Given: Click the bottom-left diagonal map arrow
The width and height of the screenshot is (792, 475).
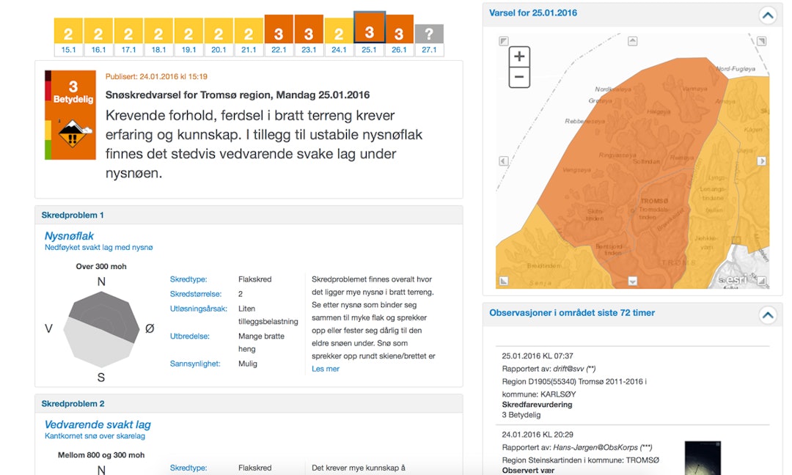Looking at the screenshot, I should (503, 279).
